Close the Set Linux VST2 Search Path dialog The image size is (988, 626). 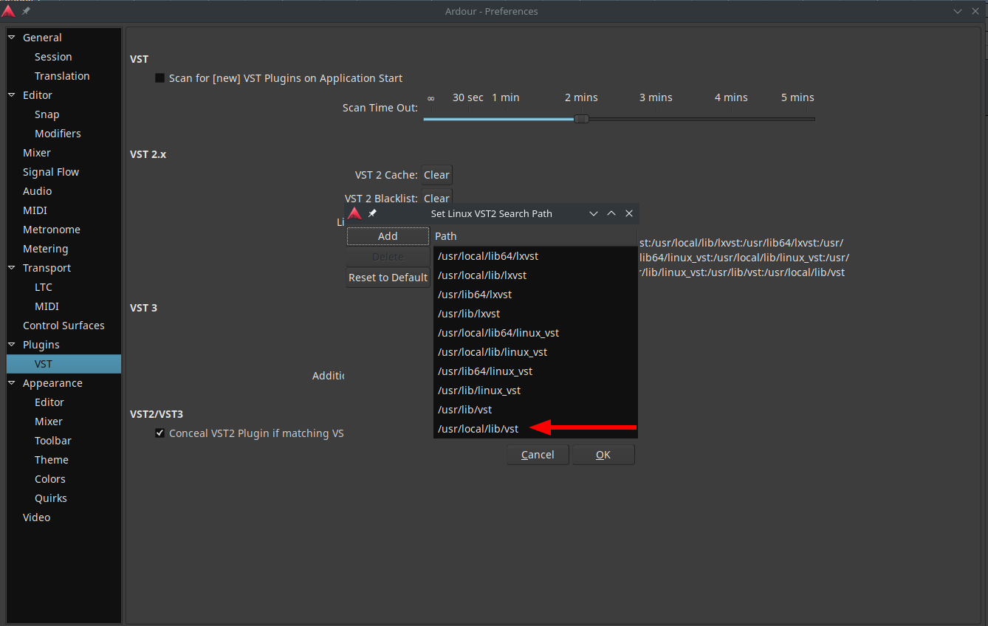629,213
